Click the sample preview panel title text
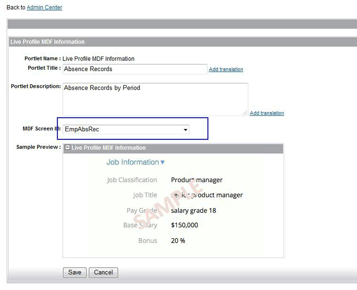The width and height of the screenshot is (357, 290). [108, 148]
